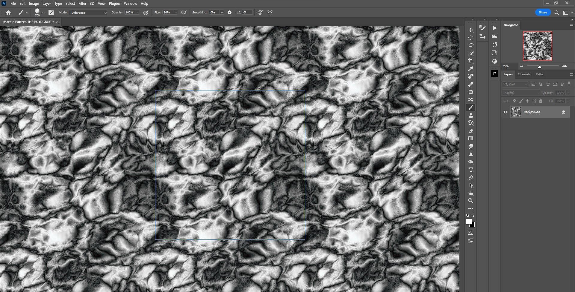
Task: Open the Histogram panel icon
Action: 494,36
